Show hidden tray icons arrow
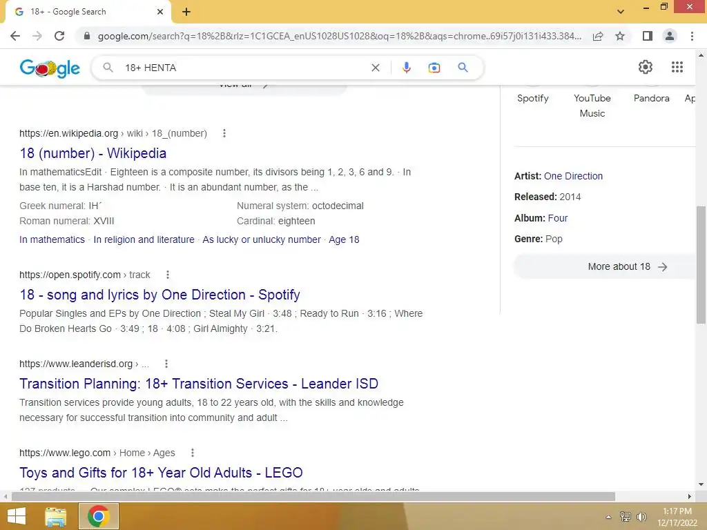707x530 pixels. pos(608,517)
